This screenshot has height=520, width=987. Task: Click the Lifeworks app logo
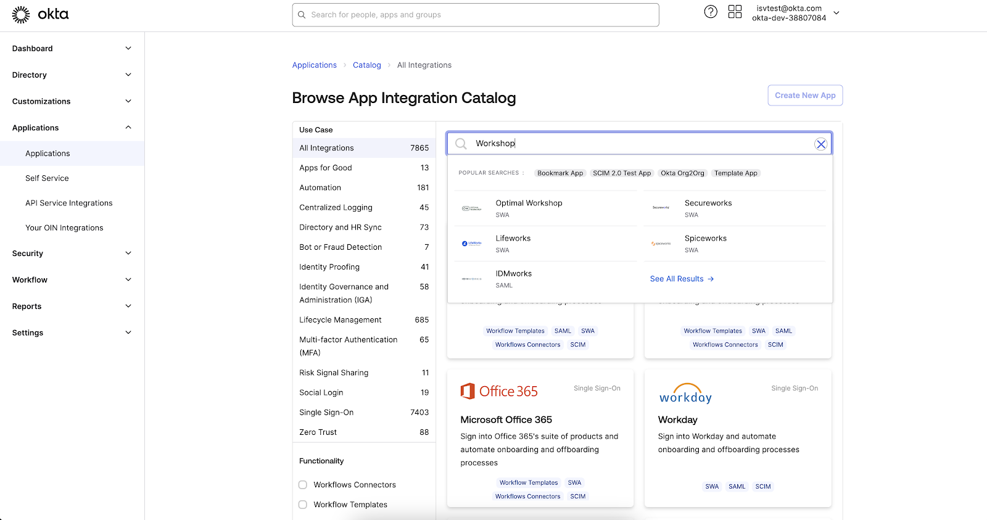pos(471,244)
